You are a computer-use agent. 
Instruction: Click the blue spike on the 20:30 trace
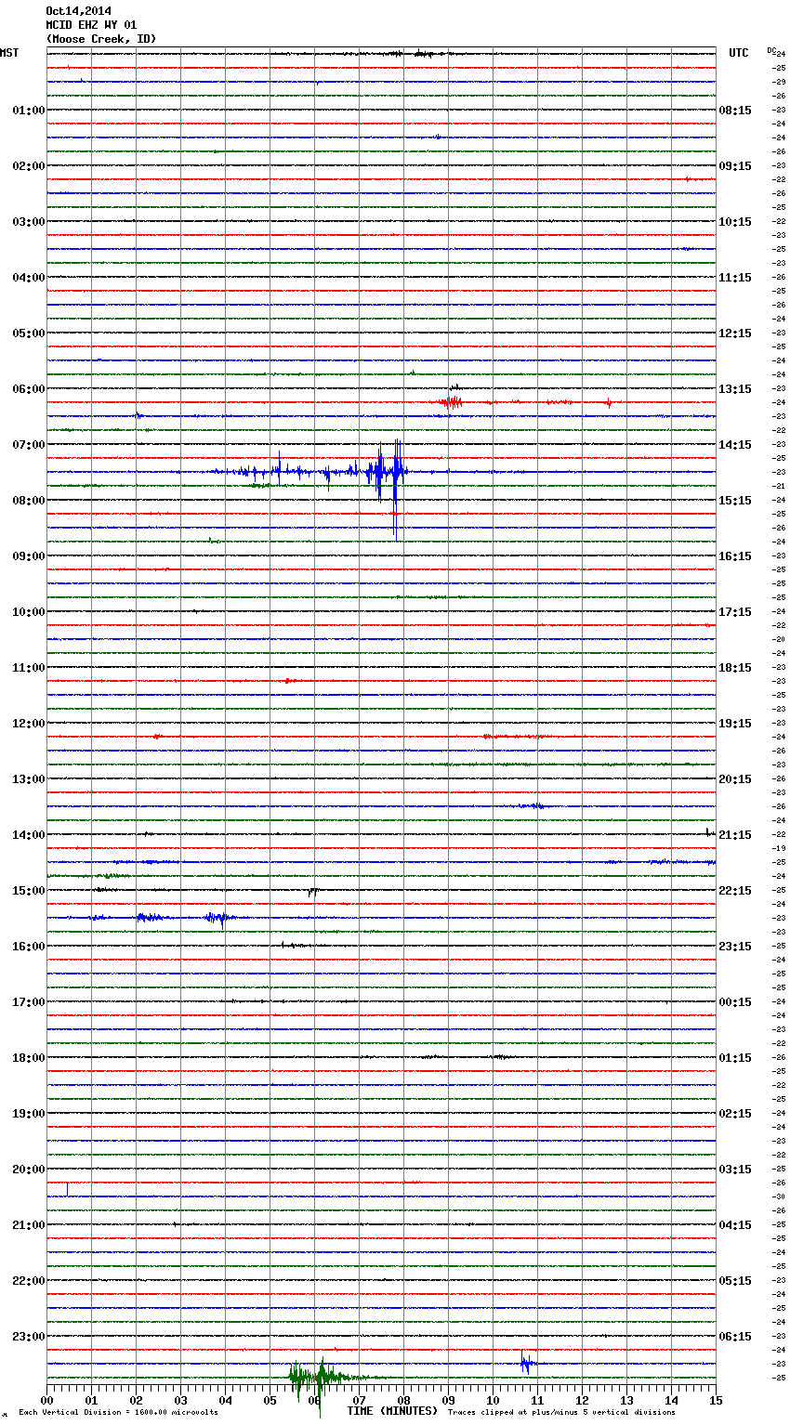(67, 1189)
